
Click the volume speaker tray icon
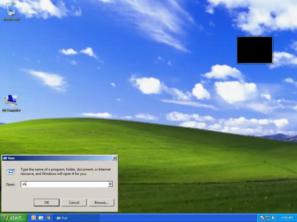(274, 218)
